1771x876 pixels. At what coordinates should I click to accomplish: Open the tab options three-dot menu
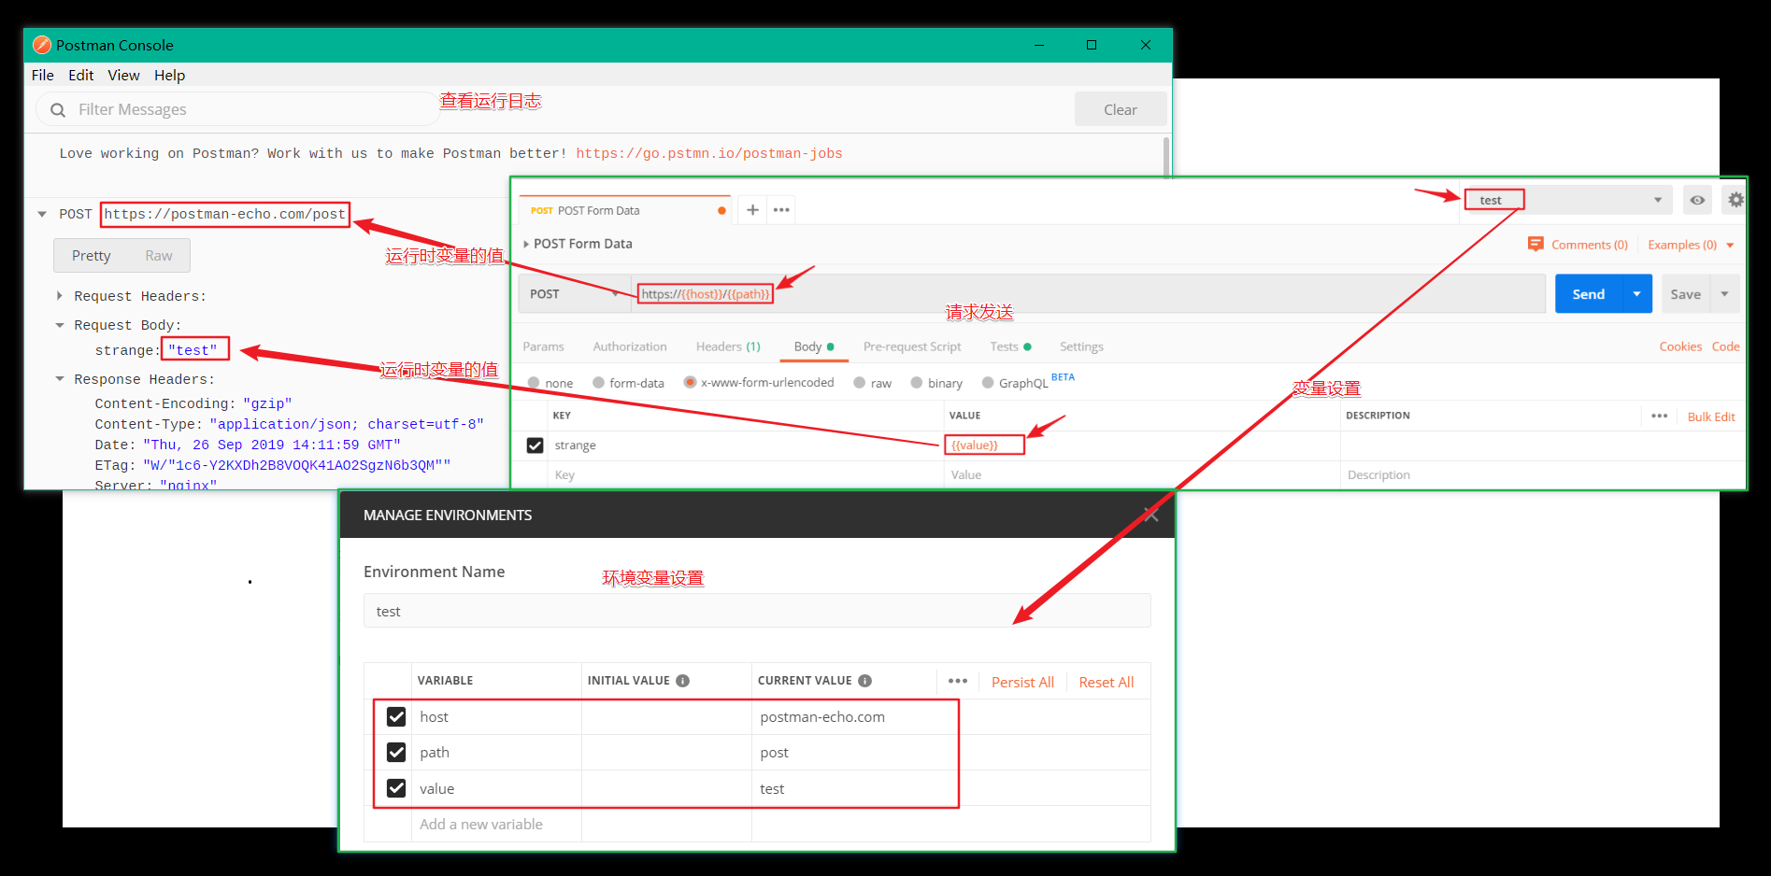781,210
